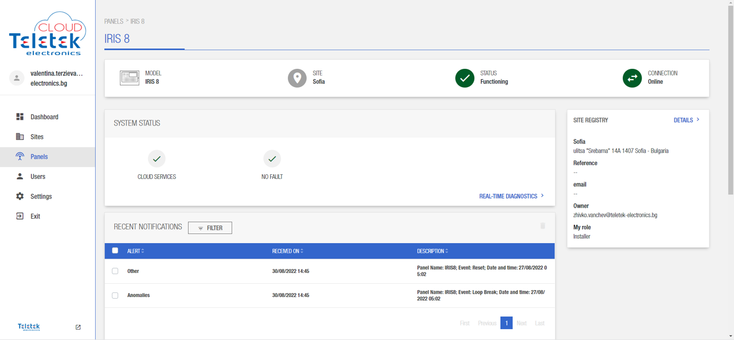Toggle the select-all notifications checkbox
734x340 pixels.
pyautogui.click(x=115, y=251)
